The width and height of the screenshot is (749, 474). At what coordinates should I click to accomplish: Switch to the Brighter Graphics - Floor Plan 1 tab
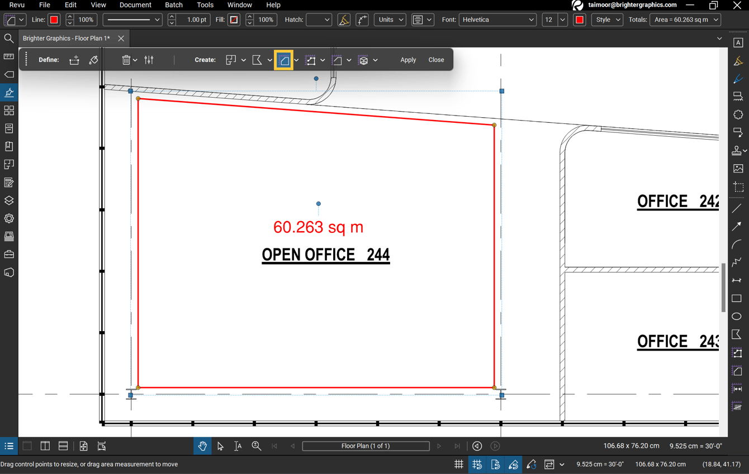click(x=67, y=38)
